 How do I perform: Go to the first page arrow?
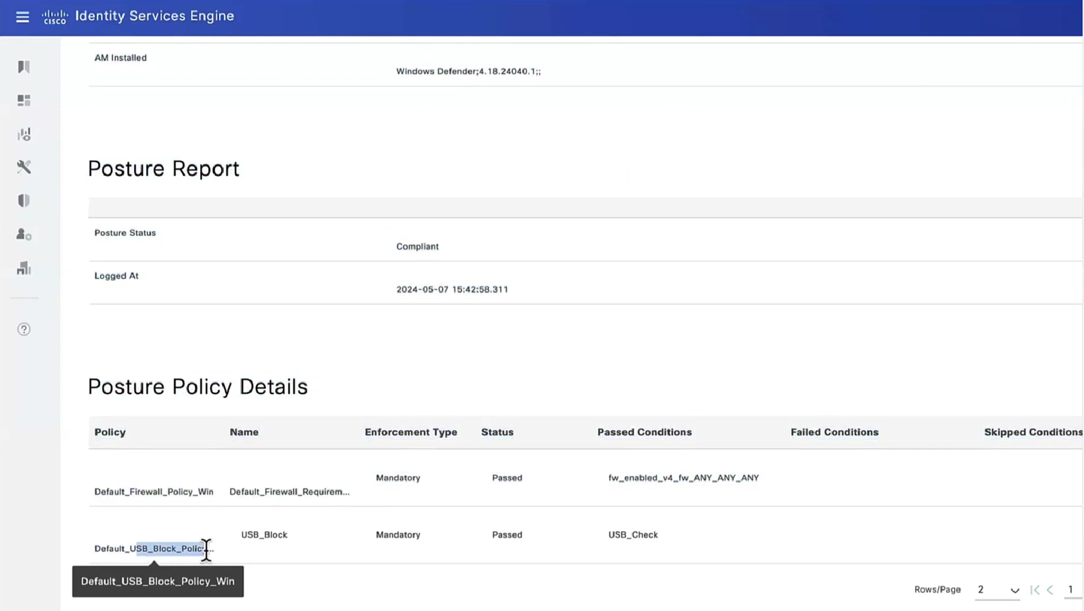[1035, 590]
